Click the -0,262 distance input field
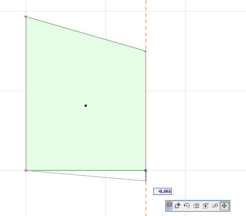The image size is (246, 216). pos(162,191)
